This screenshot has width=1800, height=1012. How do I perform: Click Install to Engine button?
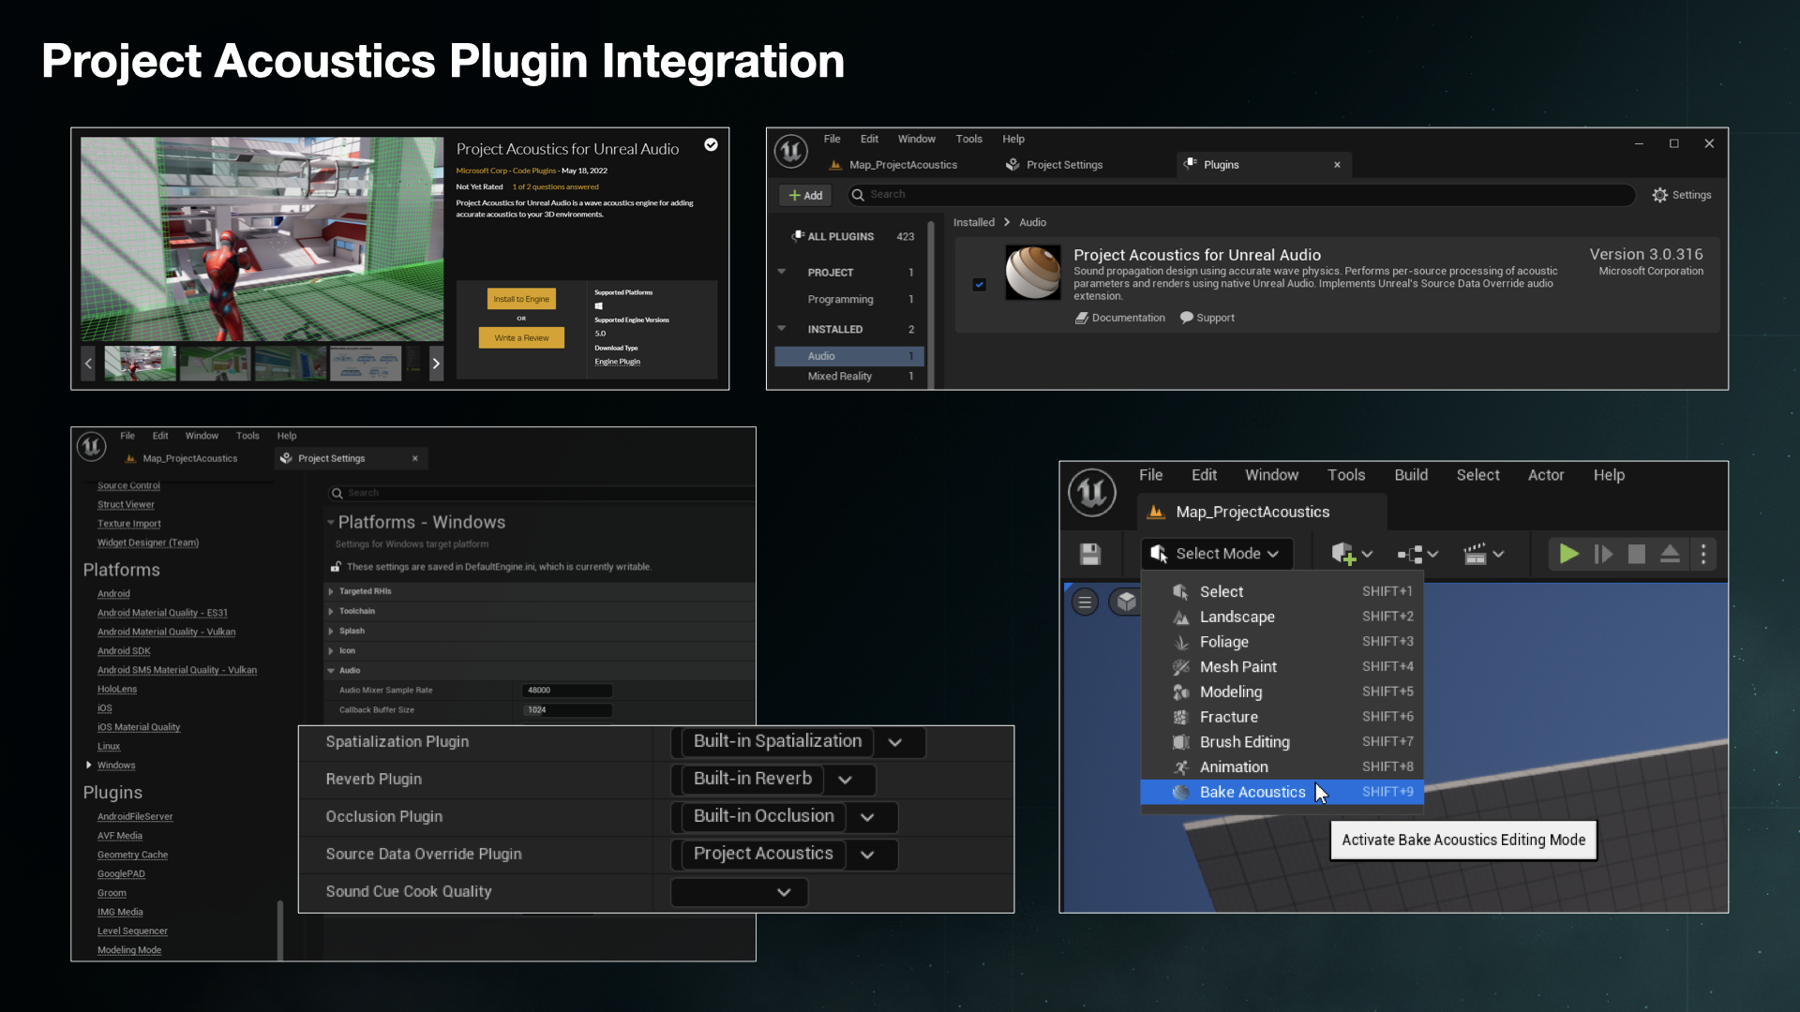[x=521, y=299]
